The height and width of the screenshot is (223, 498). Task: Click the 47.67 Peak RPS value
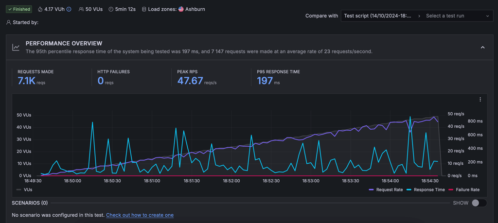[190, 81]
